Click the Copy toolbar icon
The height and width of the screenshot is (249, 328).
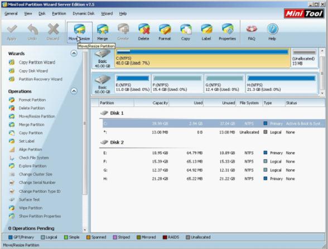click(186, 32)
